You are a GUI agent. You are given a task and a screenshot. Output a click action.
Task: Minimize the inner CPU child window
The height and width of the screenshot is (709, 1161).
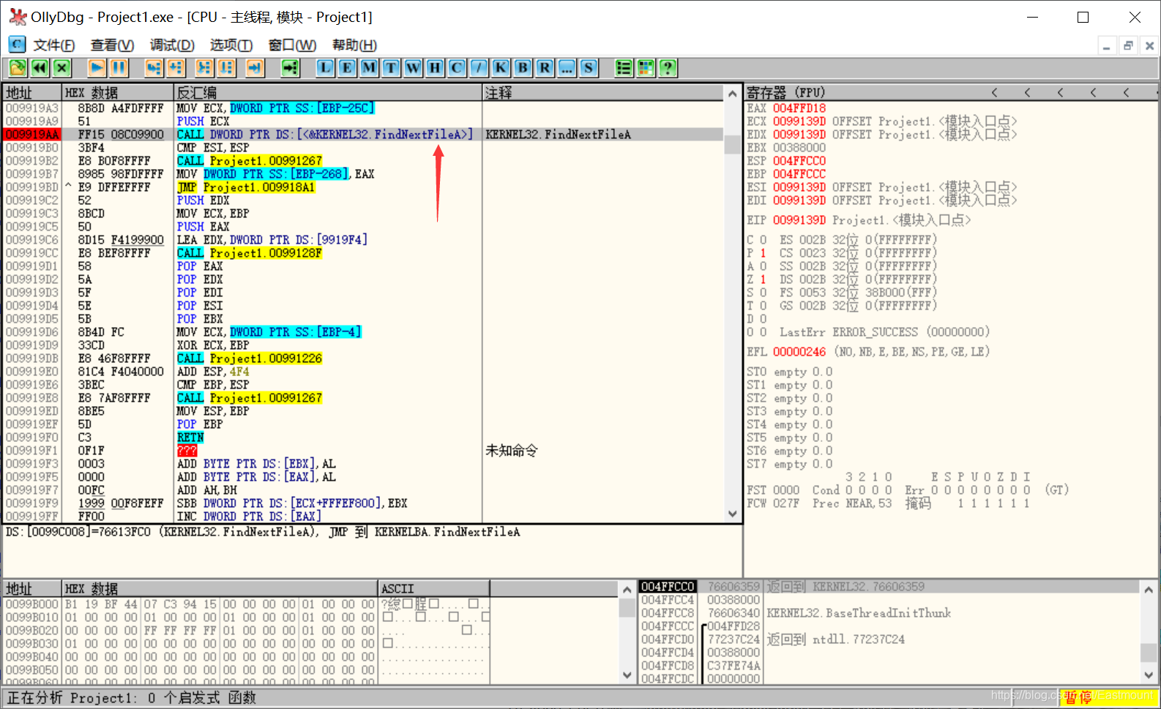[x=1107, y=45]
